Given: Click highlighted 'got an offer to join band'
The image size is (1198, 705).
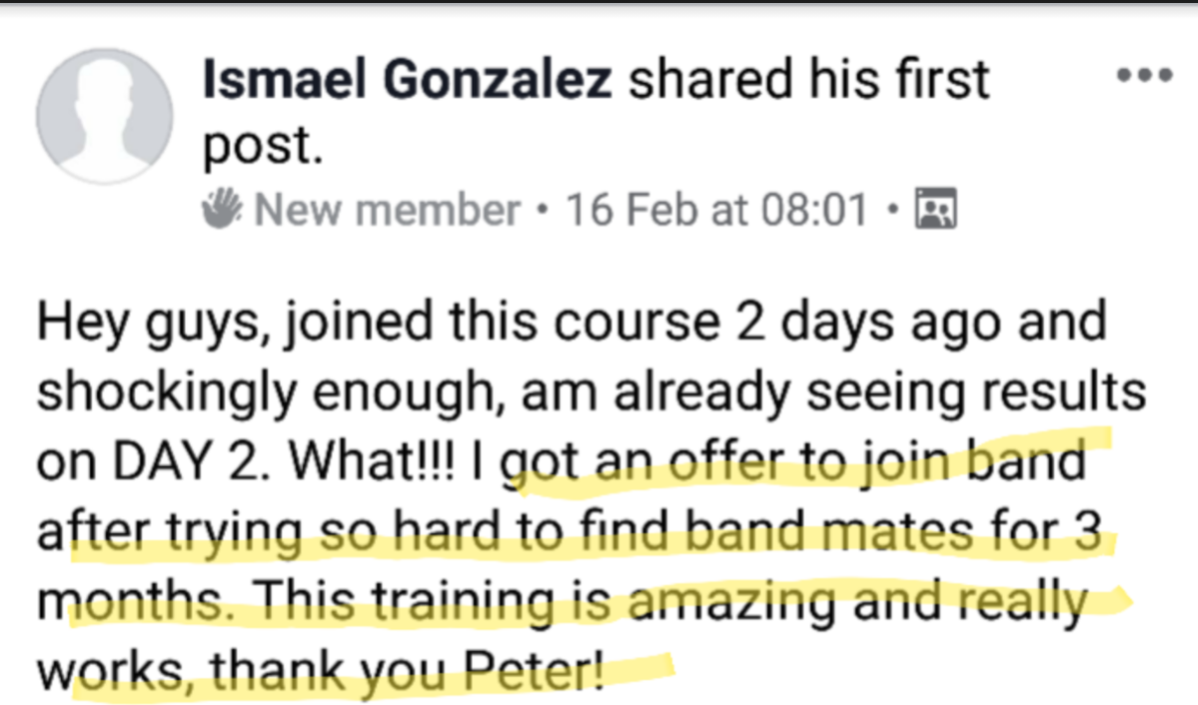Looking at the screenshot, I should click(794, 462).
